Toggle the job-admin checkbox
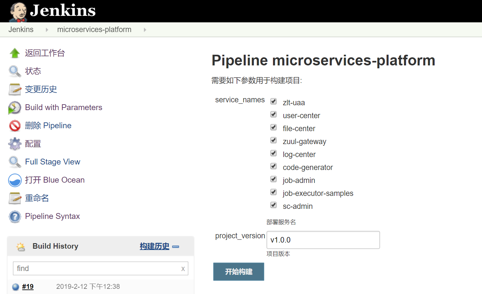 (x=274, y=179)
